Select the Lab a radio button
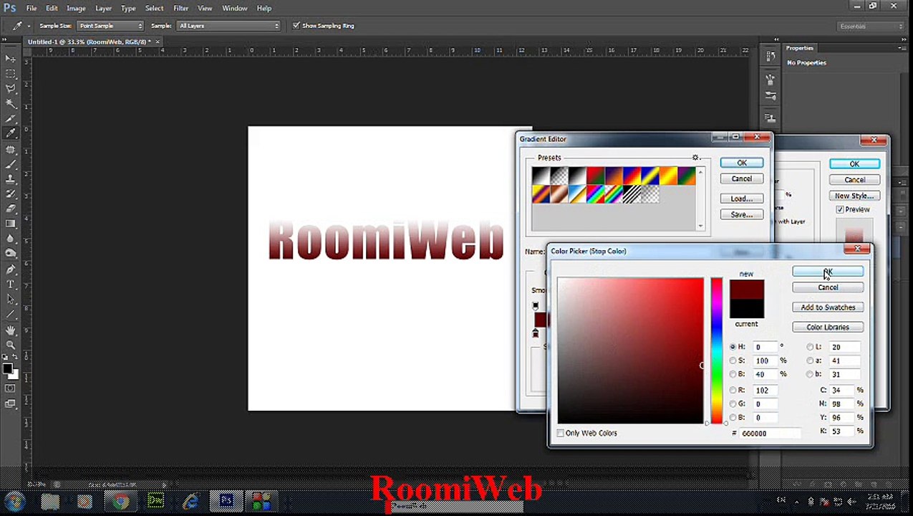 pos(810,360)
